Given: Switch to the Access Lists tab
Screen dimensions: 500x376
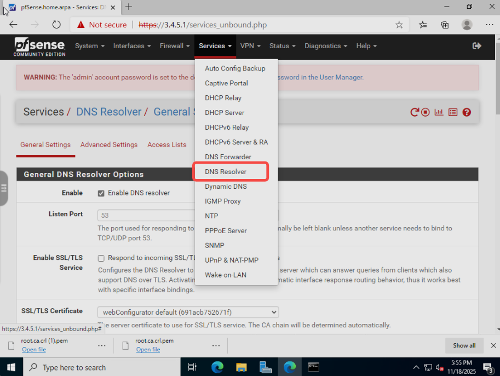Looking at the screenshot, I should click(167, 144).
